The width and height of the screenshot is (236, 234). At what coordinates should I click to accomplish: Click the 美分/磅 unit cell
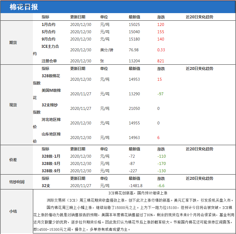coord(107,50)
